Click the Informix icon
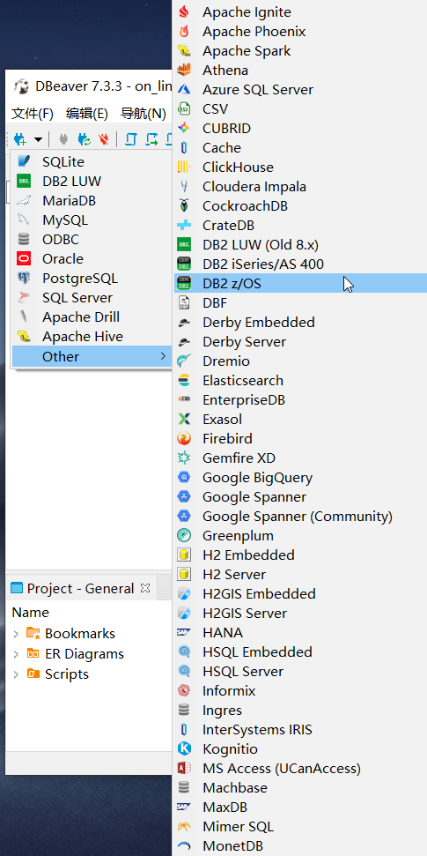This screenshot has width=427, height=856. click(x=184, y=690)
